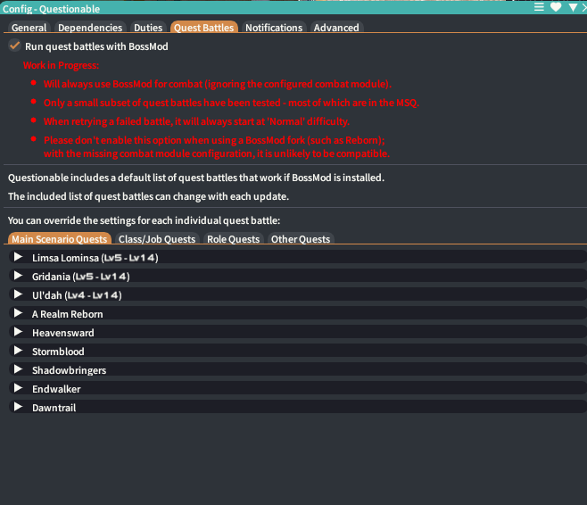The width and height of the screenshot is (587, 505).
Task: Expand the A Realm Reborn arrow
Action: [18, 313]
